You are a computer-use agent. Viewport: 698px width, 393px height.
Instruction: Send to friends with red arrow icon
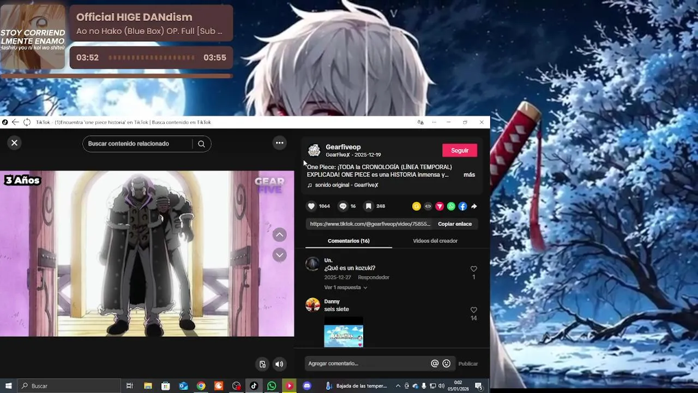click(x=440, y=206)
